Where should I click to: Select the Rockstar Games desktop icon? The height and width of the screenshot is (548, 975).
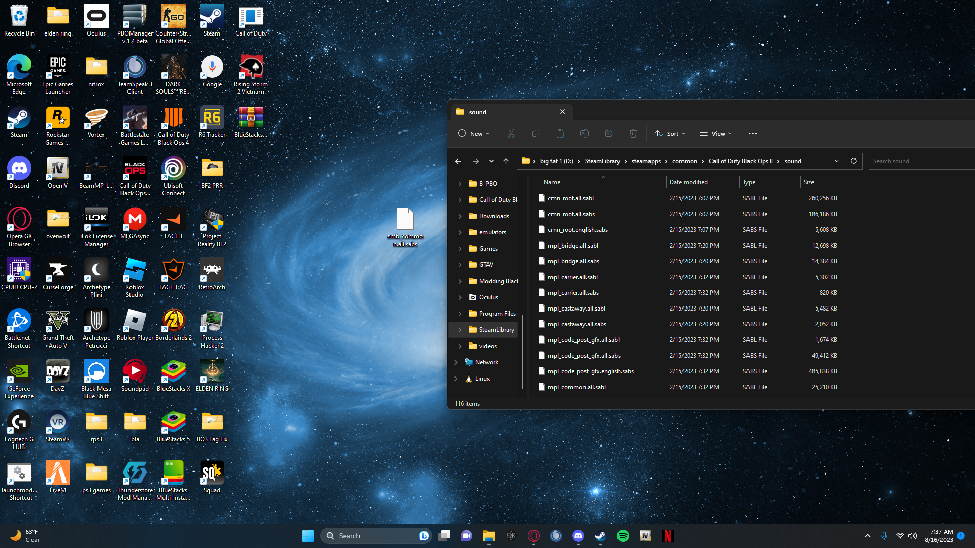[58, 126]
